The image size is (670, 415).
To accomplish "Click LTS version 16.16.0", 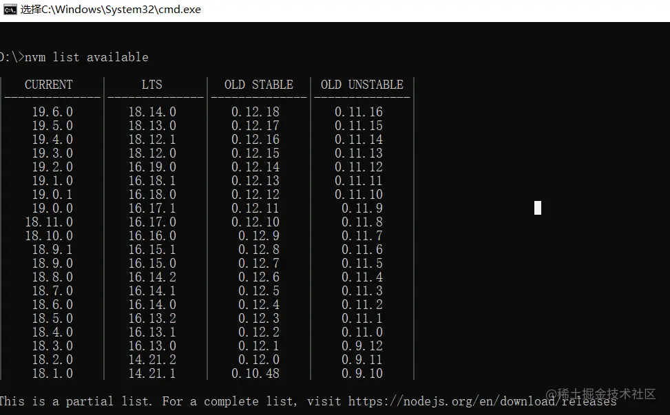I will point(152,235).
